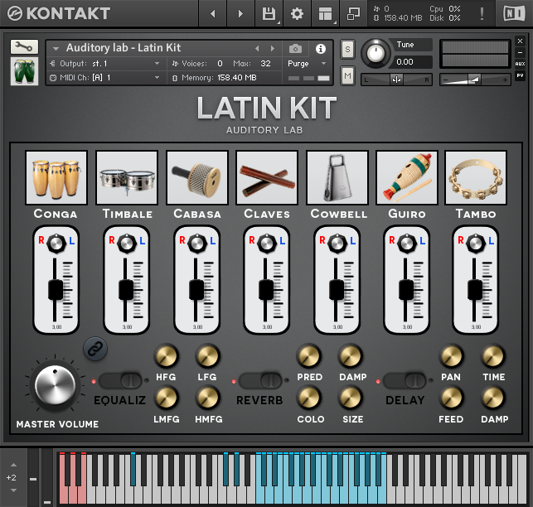Toggle the REVERB on/off switch
This screenshot has height=507, width=533.
point(261,380)
